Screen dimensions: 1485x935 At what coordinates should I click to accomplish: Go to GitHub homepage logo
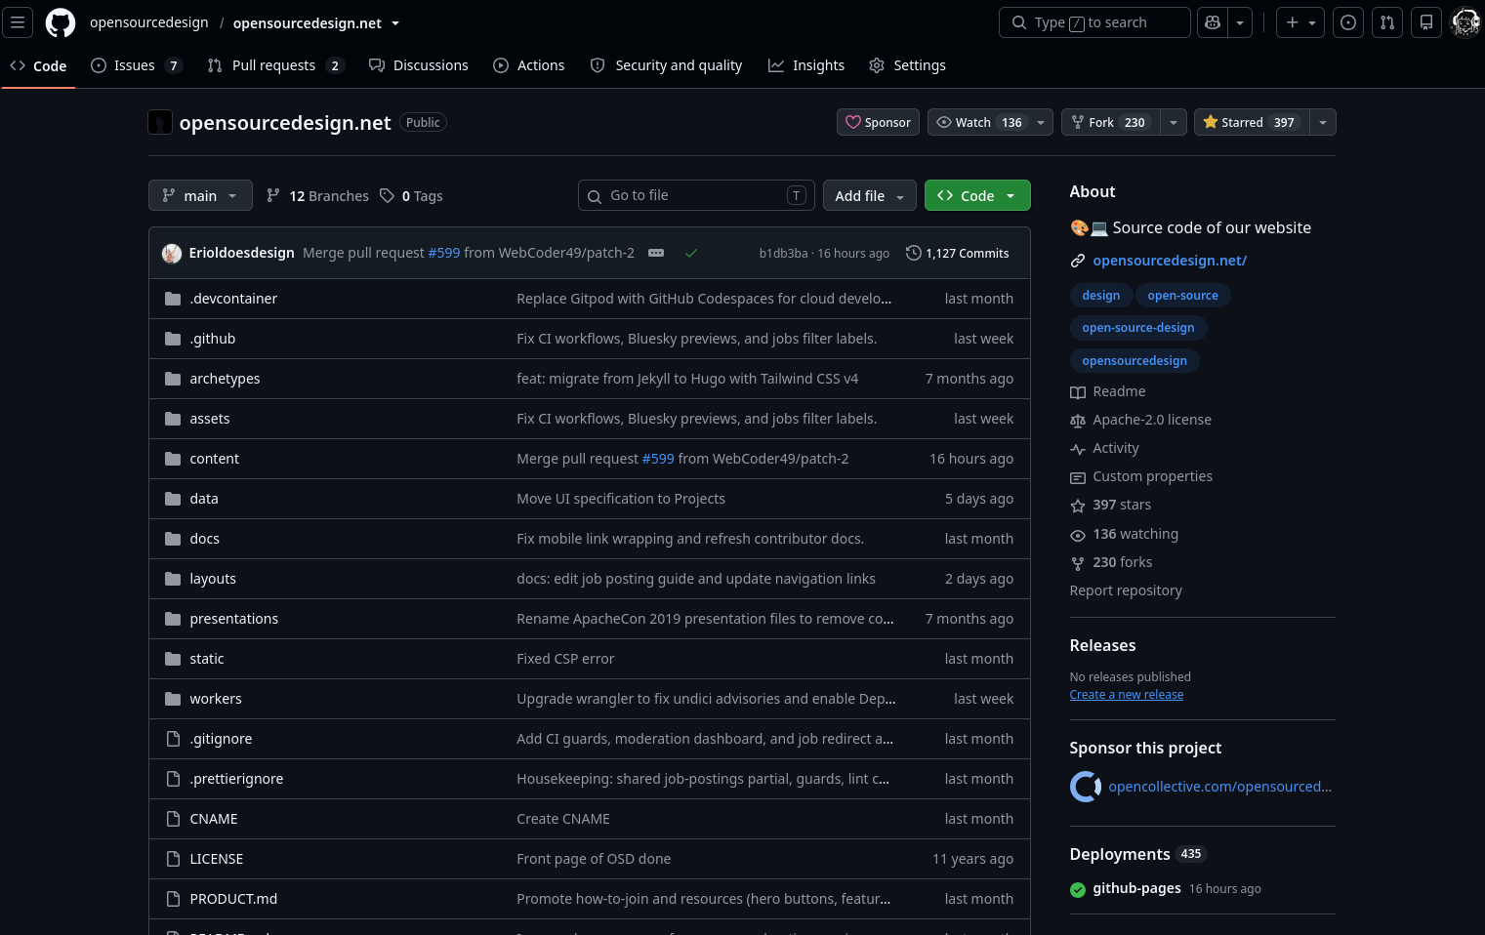[61, 22]
